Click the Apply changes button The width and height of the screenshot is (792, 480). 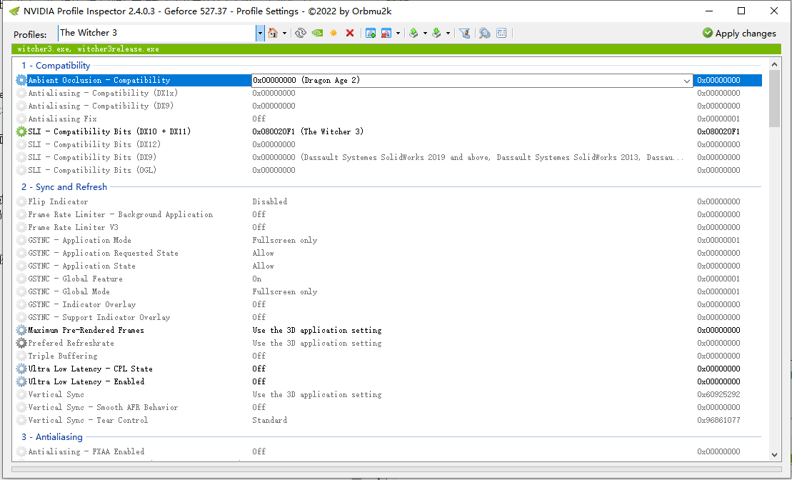click(739, 33)
